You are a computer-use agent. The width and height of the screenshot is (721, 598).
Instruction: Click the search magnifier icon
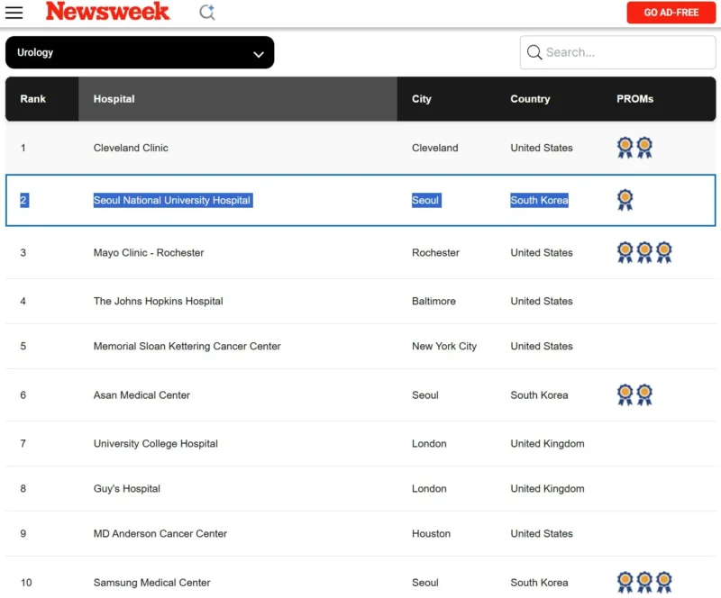coord(534,52)
